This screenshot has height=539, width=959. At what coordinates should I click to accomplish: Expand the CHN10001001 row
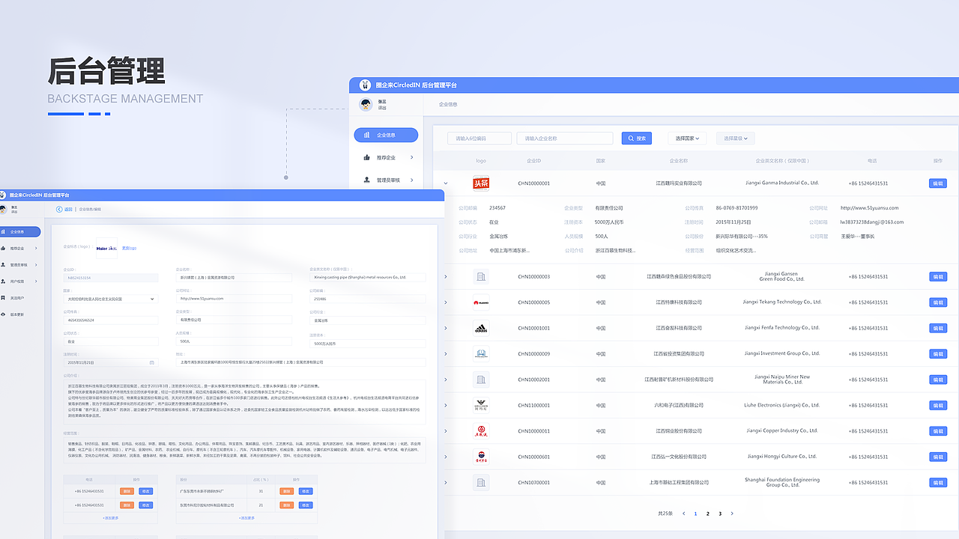pyautogui.click(x=445, y=328)
